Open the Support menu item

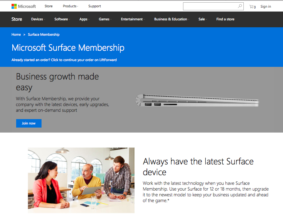click(95, 6)
